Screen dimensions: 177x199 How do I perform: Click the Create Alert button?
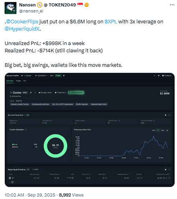point(60,93)
